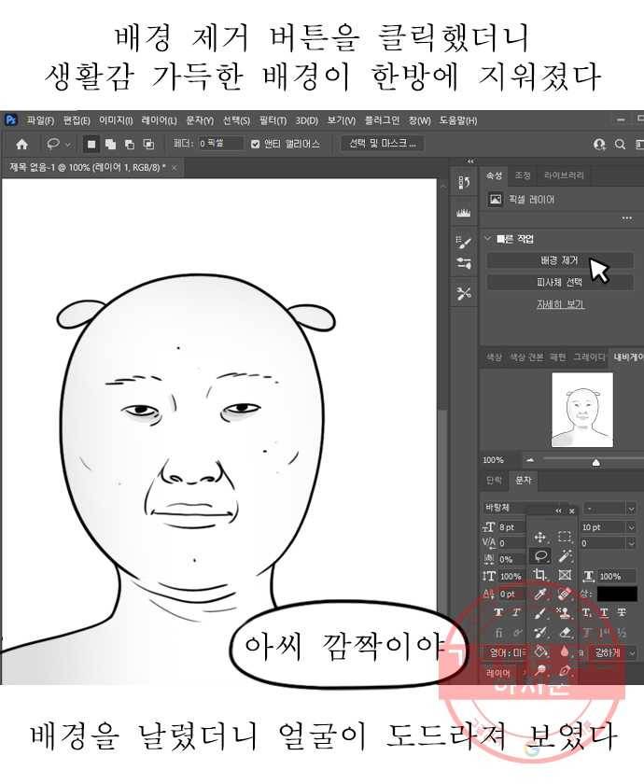Click the 선택 및 마스크 button
The width and height of the screenshot is (644, 784).
(383, 144)
